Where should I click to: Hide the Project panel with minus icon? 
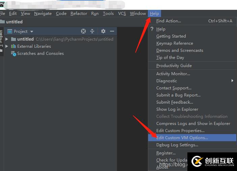(112, 31)
